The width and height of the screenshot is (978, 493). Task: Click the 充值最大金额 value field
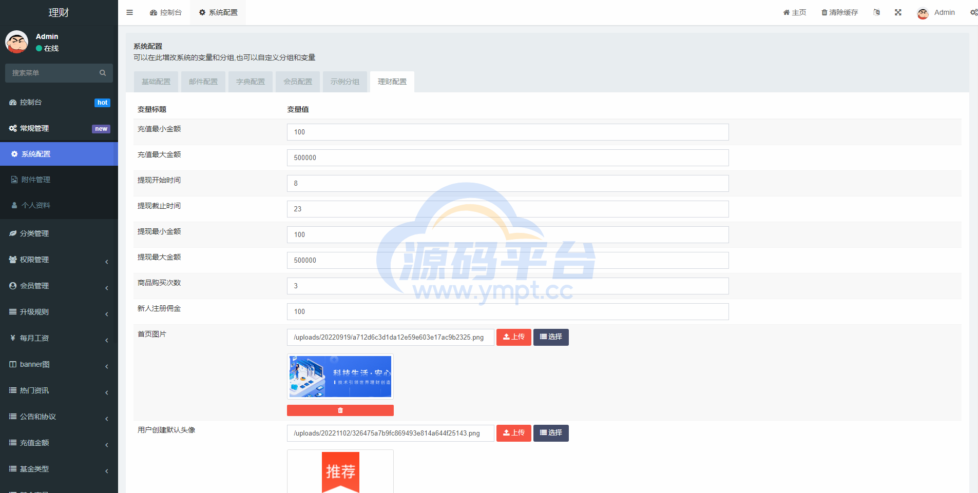pos(508,157)
